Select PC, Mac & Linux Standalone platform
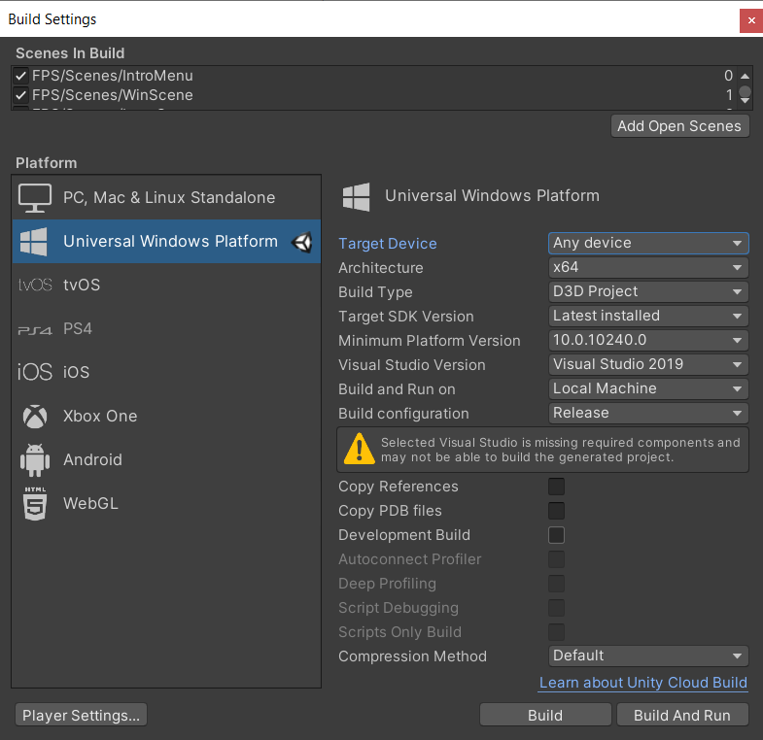The image size is (763, 740). [166, 197]
